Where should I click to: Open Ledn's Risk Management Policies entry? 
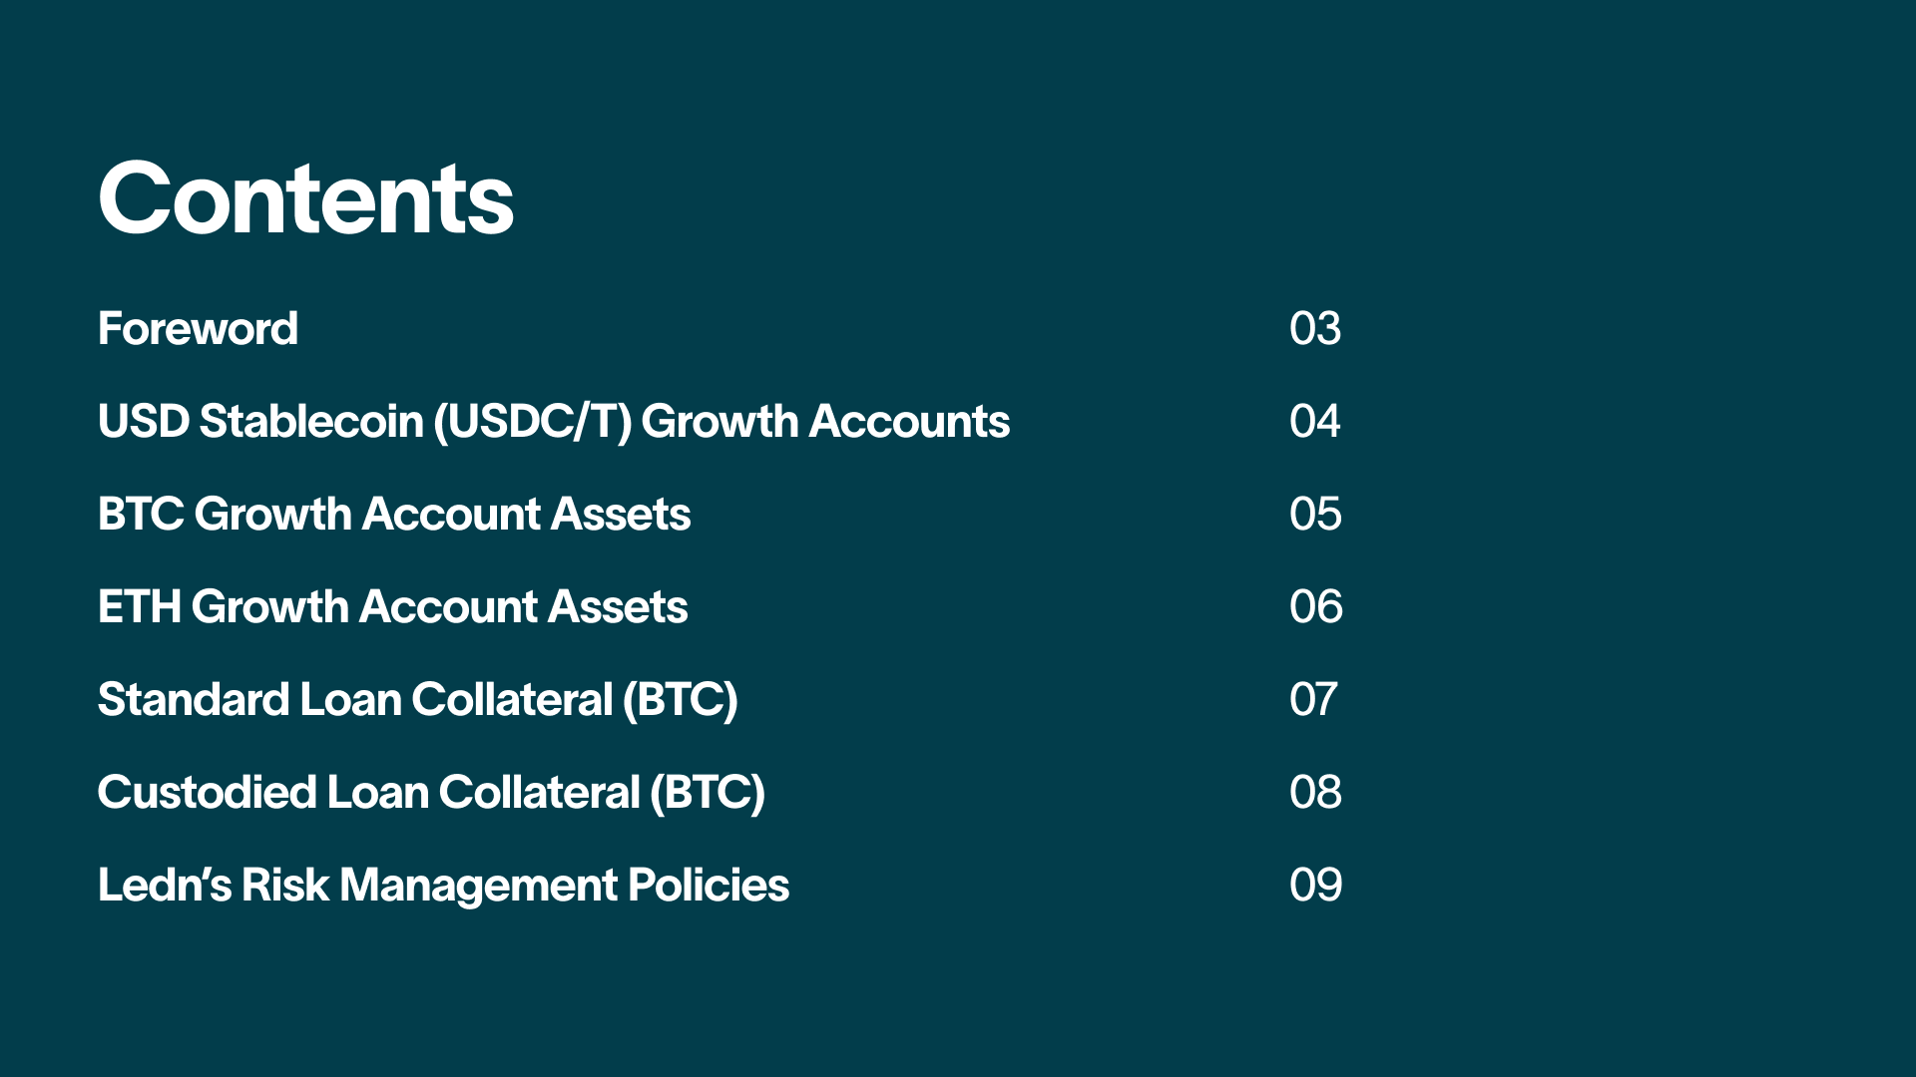click(x=443, y=886)
